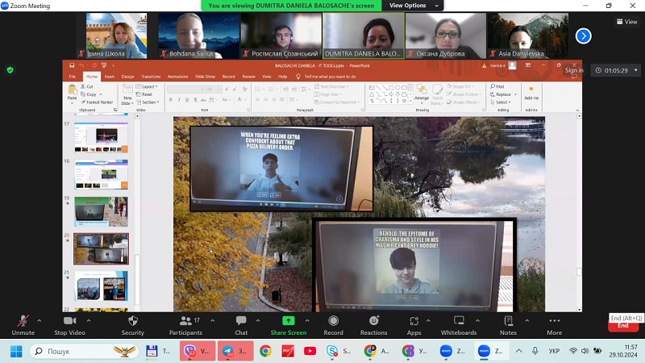
Task: Open the Zoom Chat panel
Action: [241, 325]
